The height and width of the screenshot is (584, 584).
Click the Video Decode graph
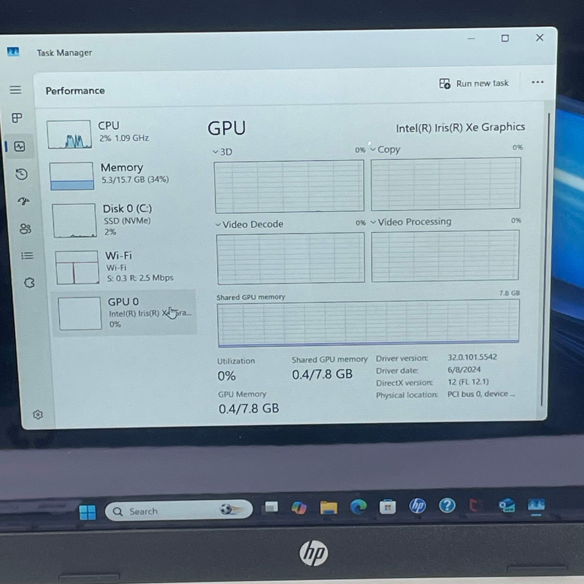tap(291, 258)
